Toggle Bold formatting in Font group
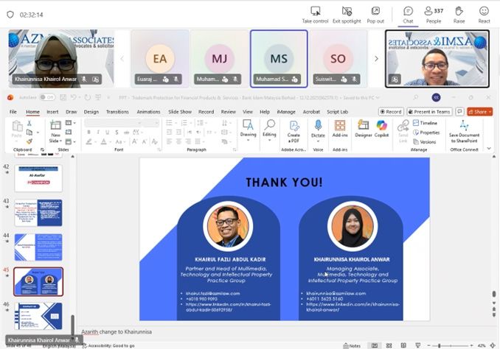500x349 pixels. (x=88, y=133)
